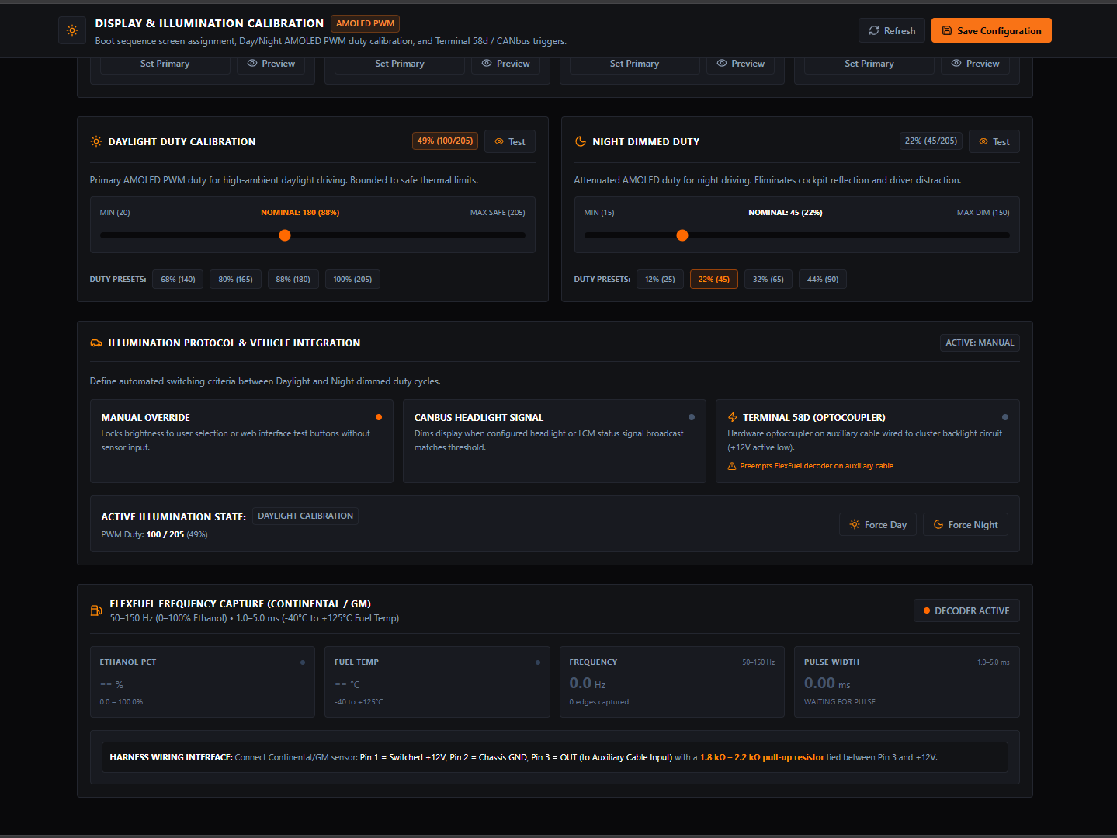Choose the 100% (205) daylight preset
The image size is (1117, 838).
pos(352,279)
